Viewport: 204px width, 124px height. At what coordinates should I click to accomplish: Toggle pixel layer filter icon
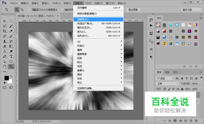[177, 78]
